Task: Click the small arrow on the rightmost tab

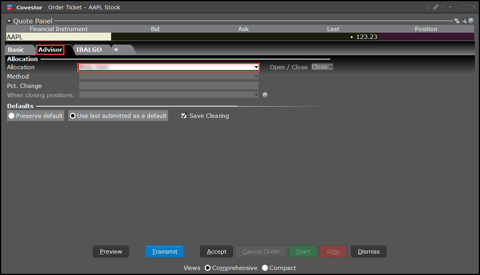Action: tap(116, 49)
